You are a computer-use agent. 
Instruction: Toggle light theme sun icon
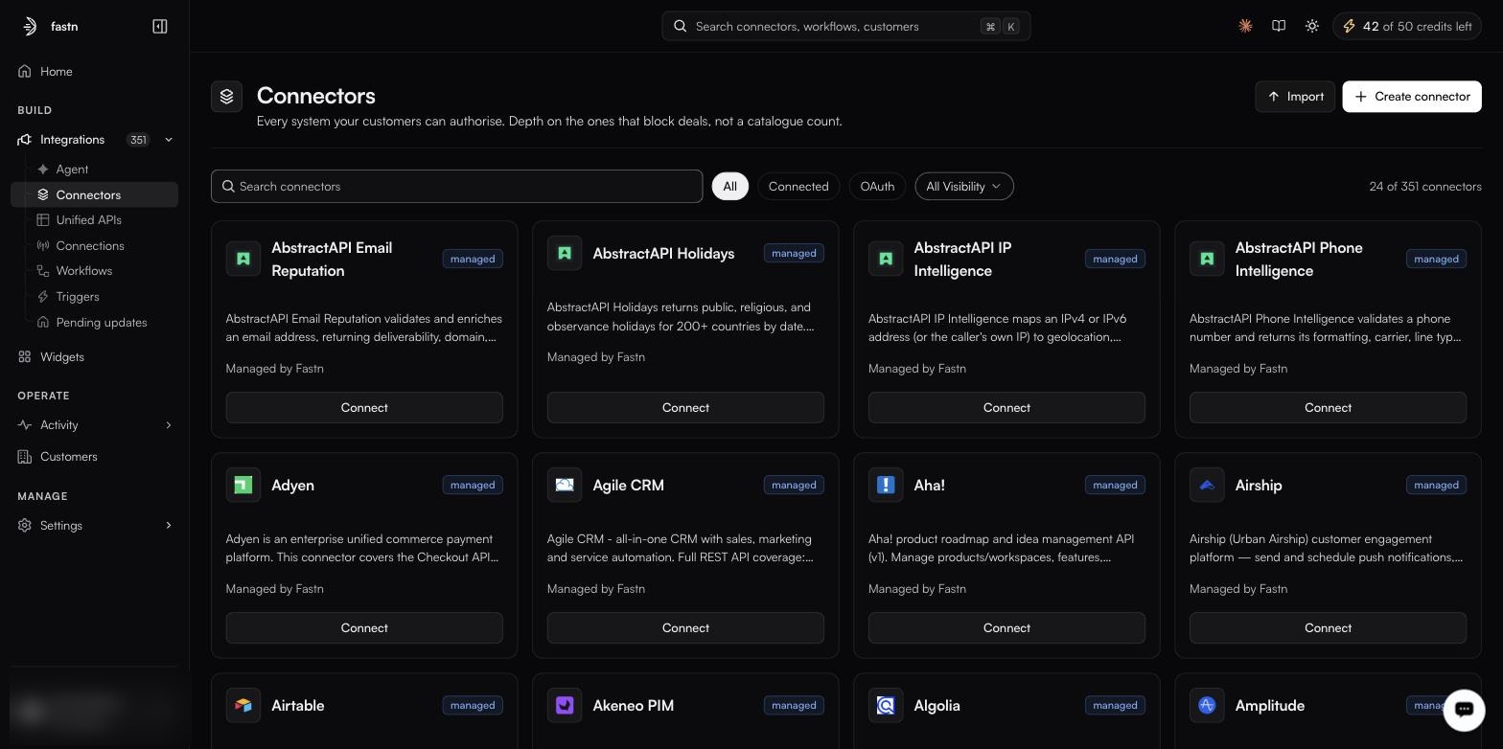[x=1312, y=27]
